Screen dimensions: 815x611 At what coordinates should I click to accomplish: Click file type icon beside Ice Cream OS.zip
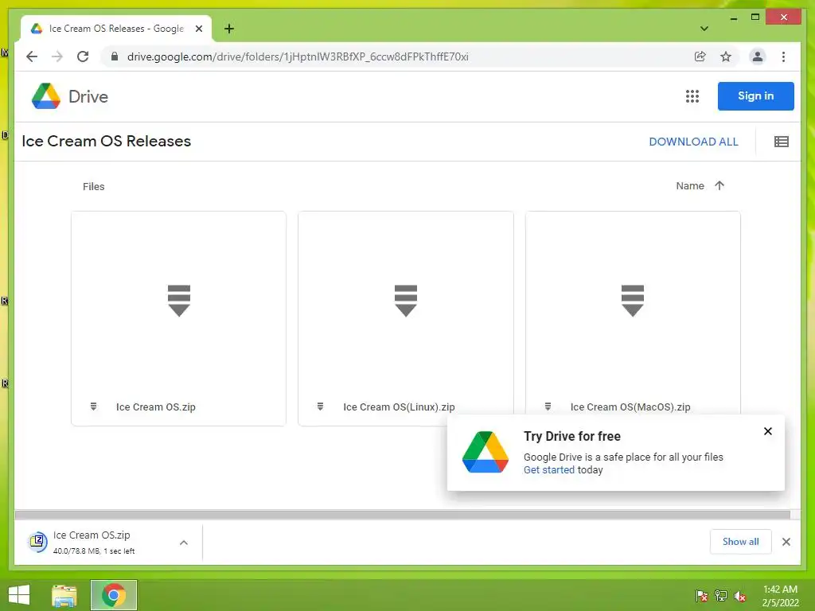click(94, 407)
